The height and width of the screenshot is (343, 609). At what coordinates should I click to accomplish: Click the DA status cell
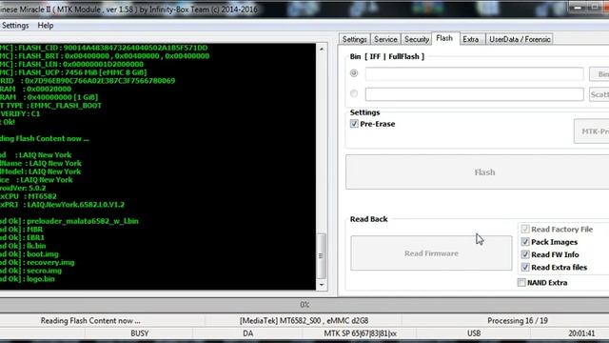tap(247, 333)
